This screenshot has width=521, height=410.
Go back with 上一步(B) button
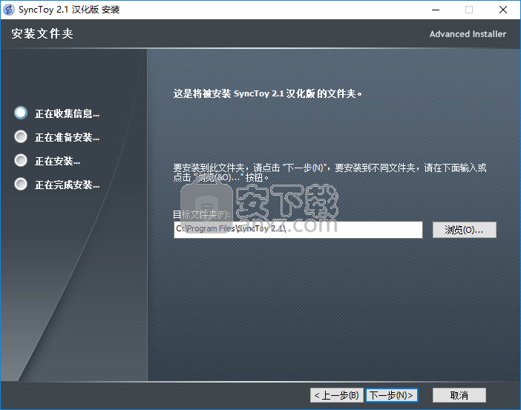[x=337, y=395]
